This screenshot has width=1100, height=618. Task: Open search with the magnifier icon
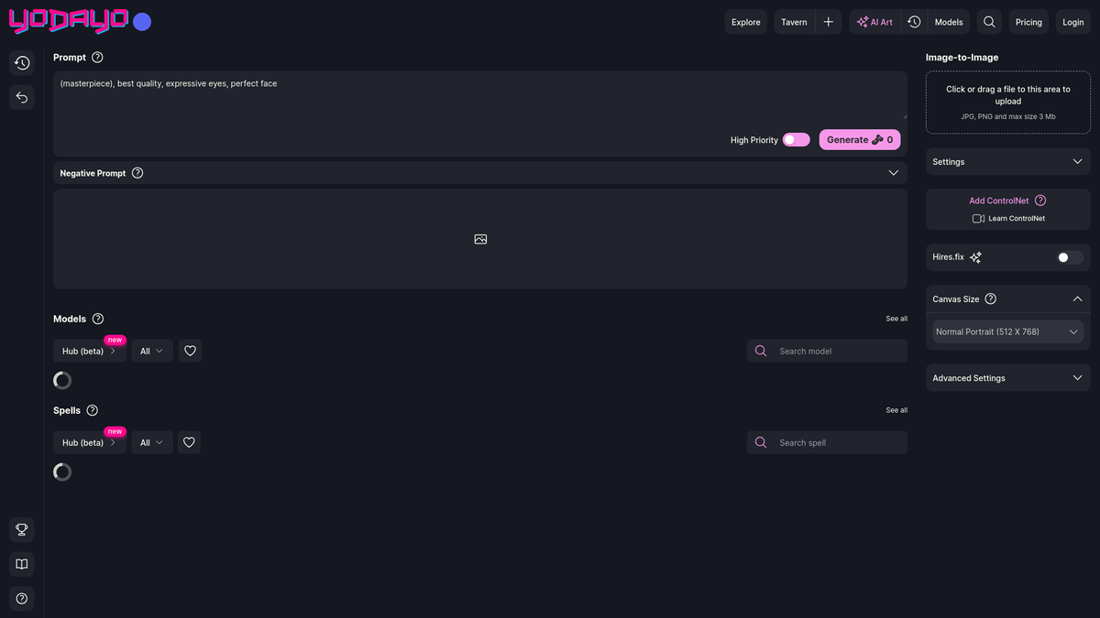pos(989,21)
